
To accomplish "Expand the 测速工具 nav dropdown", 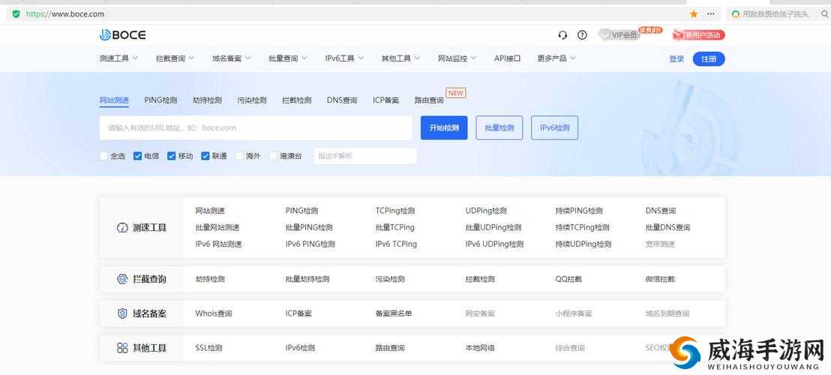I will click(118, 58).
